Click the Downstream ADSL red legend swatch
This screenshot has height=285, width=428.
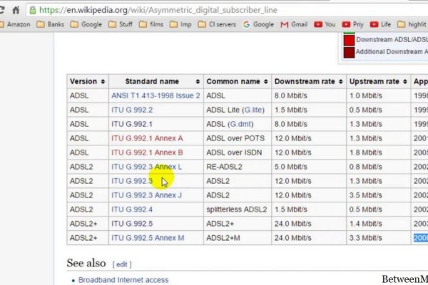click(x=349, y=41)
